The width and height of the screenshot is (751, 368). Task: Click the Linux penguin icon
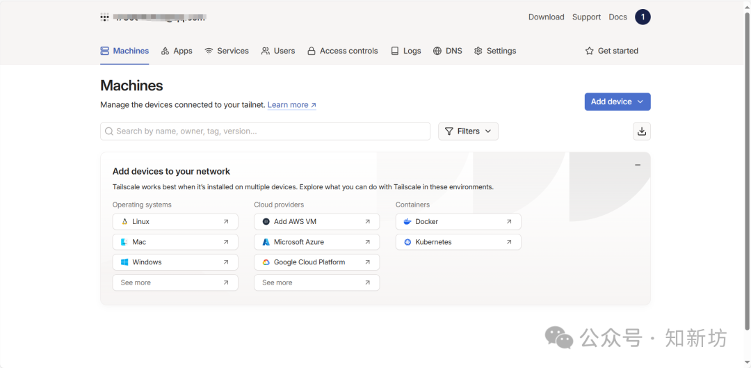click(124, 222)
